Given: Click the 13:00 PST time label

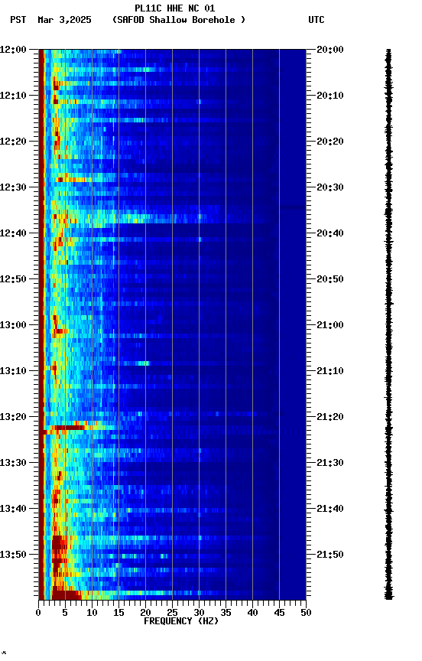Looking at the screenshot, I should point(13,325).
